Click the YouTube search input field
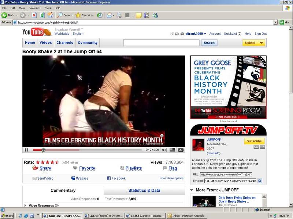The width and height of the screenshot is (293, 219). pyautogui.click(x=161, y=43)
